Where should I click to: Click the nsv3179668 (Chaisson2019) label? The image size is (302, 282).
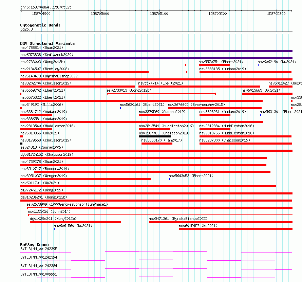[x=46, y=140]
